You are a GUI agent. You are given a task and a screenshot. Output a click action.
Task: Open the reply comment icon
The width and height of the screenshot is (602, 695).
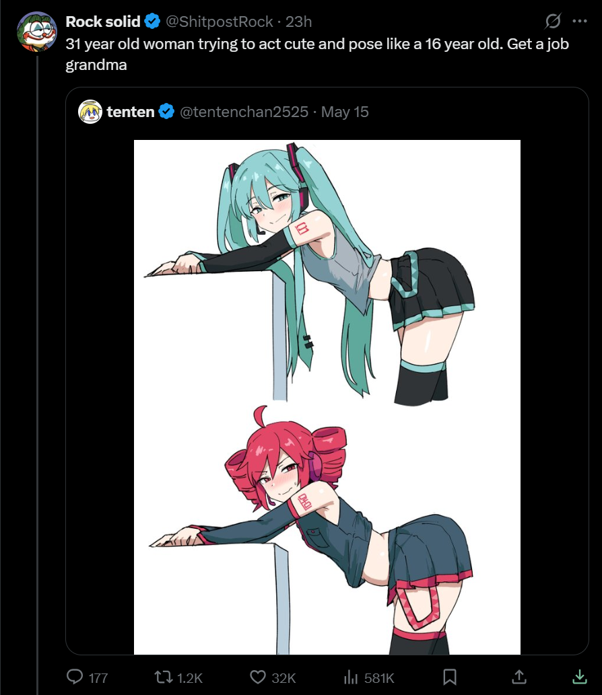75,677
